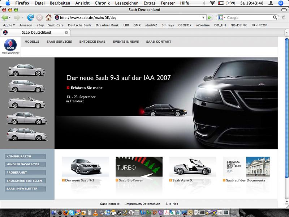Screen dimensions: 289x217
Task: Click the KONFIGURATOR button
Action: click(x=25, y=157)
